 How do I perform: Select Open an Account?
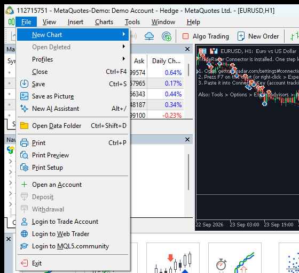pos(73,185)
